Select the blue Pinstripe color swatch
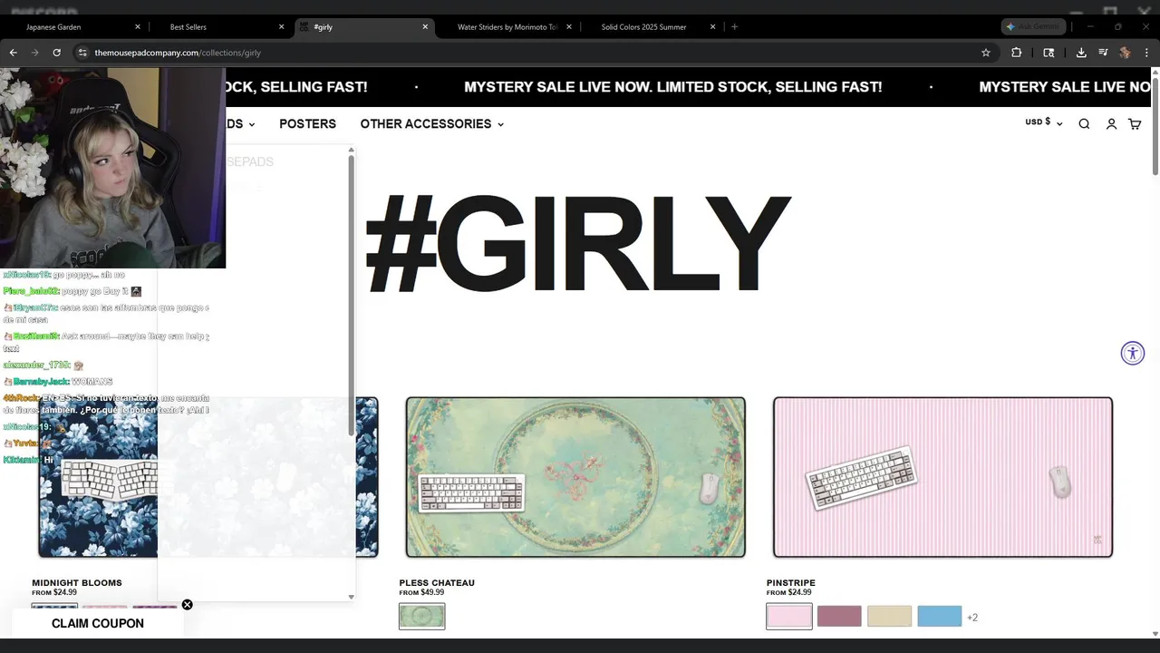 [940, 617]
